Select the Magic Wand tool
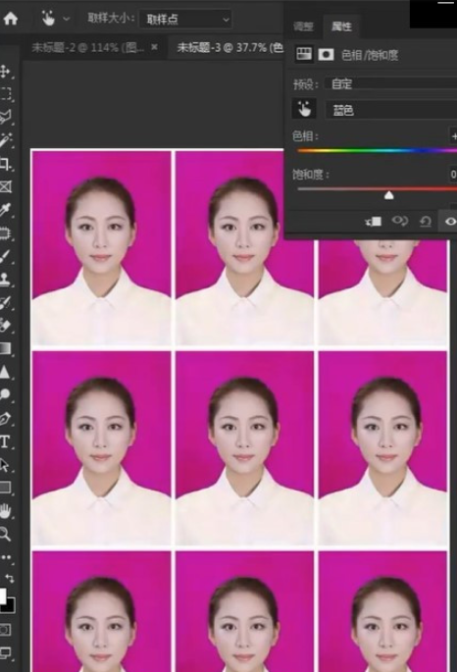The height and width of the screenshot is (672, 457). pyautogui.click(x=5, y=140)
